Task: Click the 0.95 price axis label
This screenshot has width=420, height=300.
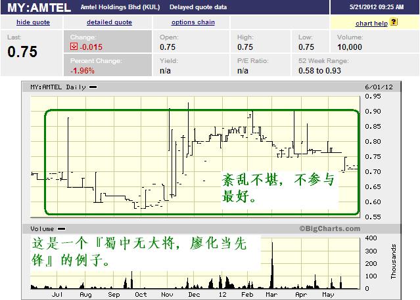Action: (x=373, y=96)
